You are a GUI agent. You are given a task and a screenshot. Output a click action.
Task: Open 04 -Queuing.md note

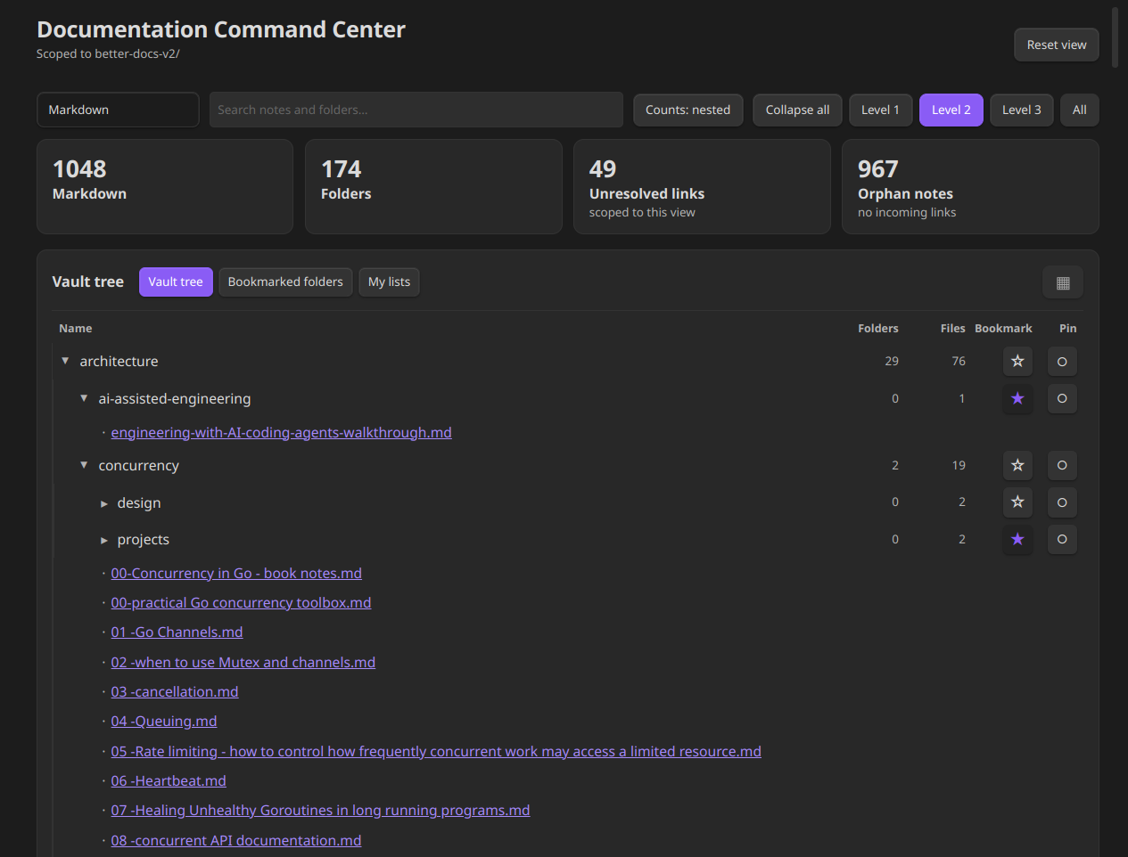coord(164,721)
